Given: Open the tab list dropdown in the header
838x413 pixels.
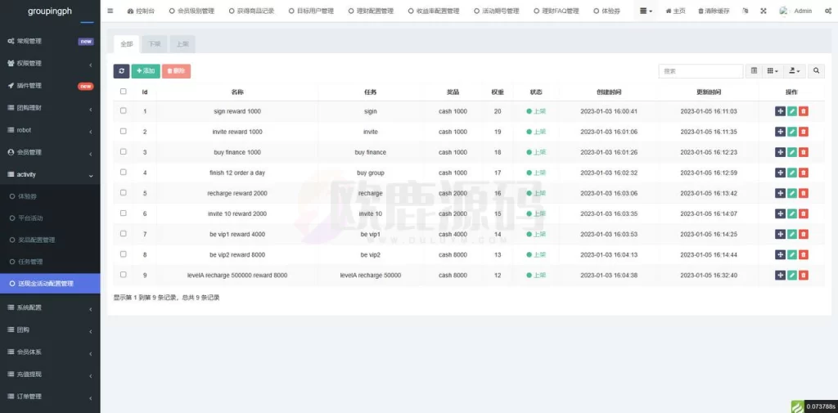Looking at the screenshot, I should point(646,11).
